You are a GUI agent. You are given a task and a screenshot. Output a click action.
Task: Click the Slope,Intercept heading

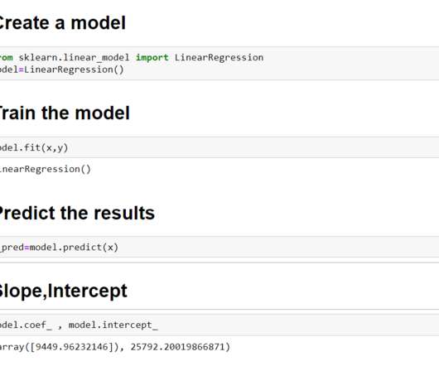pyautogui.click(x=63, y=291)
